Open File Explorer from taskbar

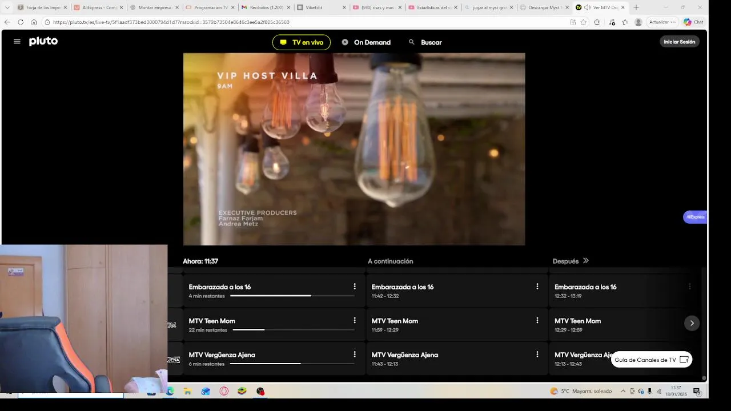tap(187, 391)
